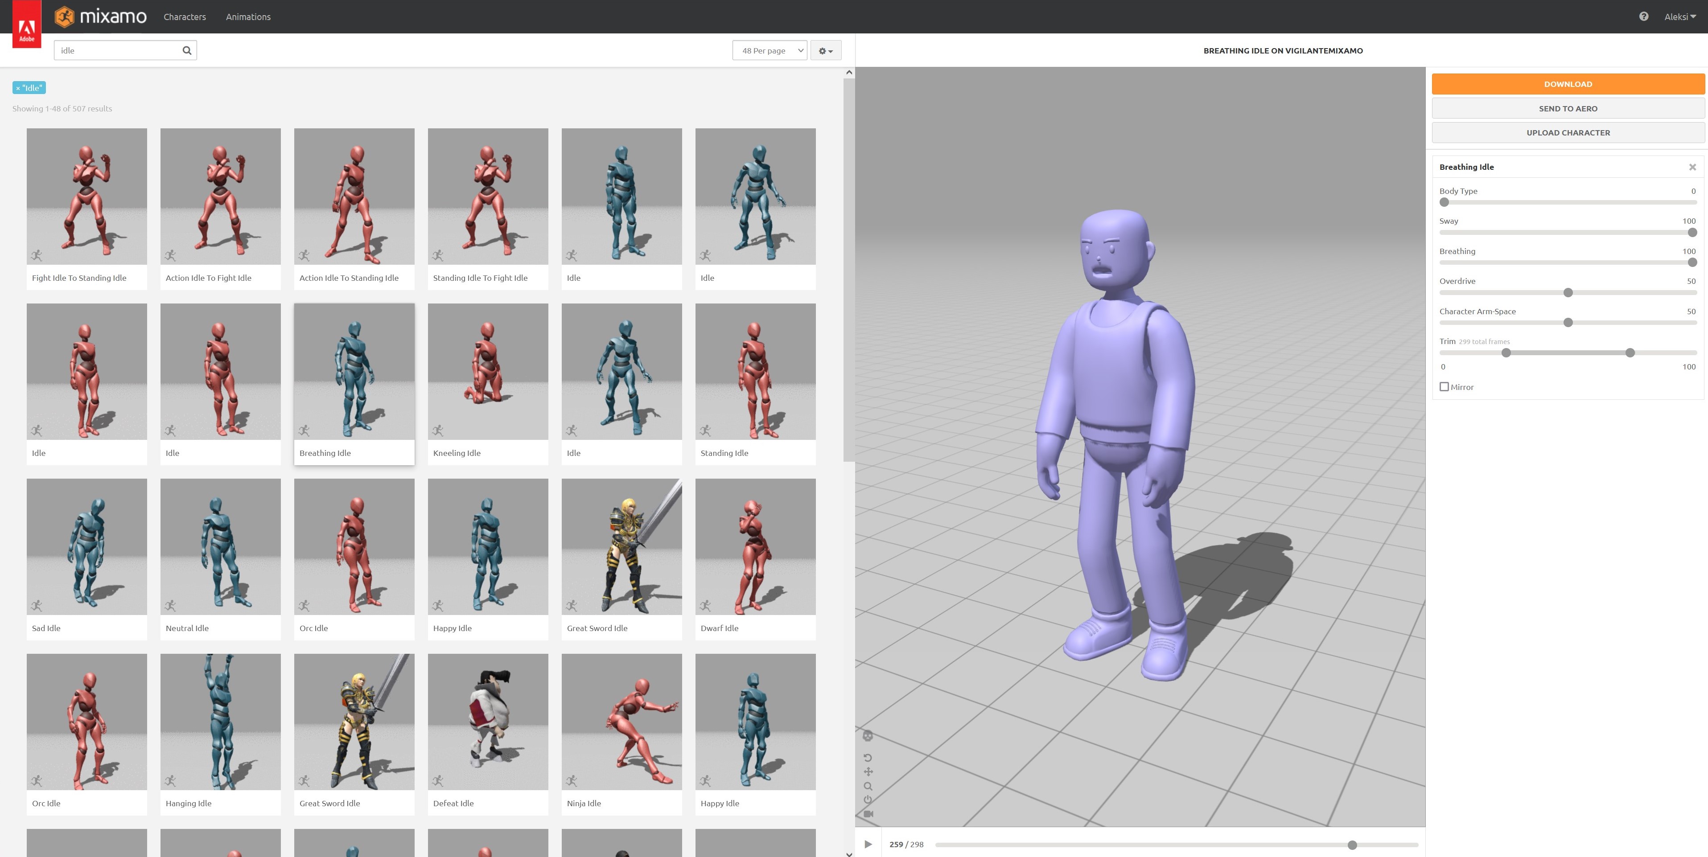Viewport: 1708px width, 857px height.
Task: Click the "Standing Idle" animation label
Action: [724, 453]
